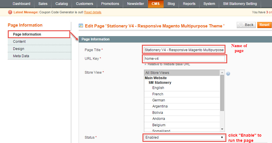Image resolution: width=272 pixels, height=143 pixels.
Task: Open the Reports menu
Action: pos(189,4)
